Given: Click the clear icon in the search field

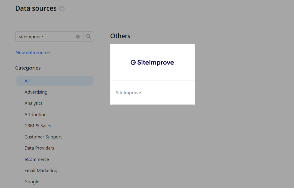Looking at the screenshot, I should (77, 36).
